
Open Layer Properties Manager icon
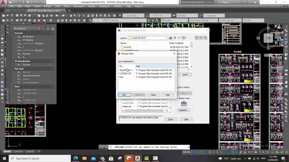[90, 20]
